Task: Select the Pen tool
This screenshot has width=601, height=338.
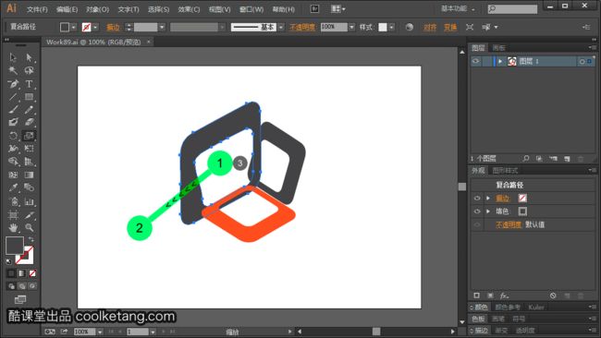Action: pyautogui.click(x=13, y=84)
